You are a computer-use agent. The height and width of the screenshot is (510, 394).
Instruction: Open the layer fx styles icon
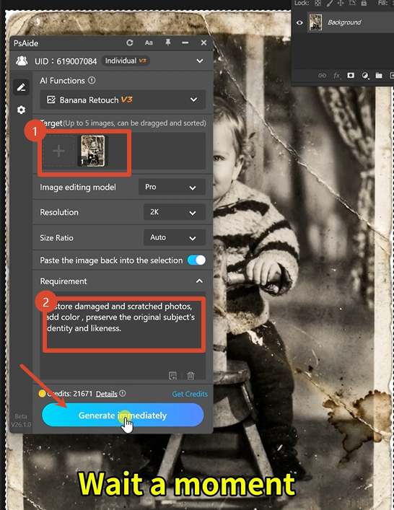[336, 76]
